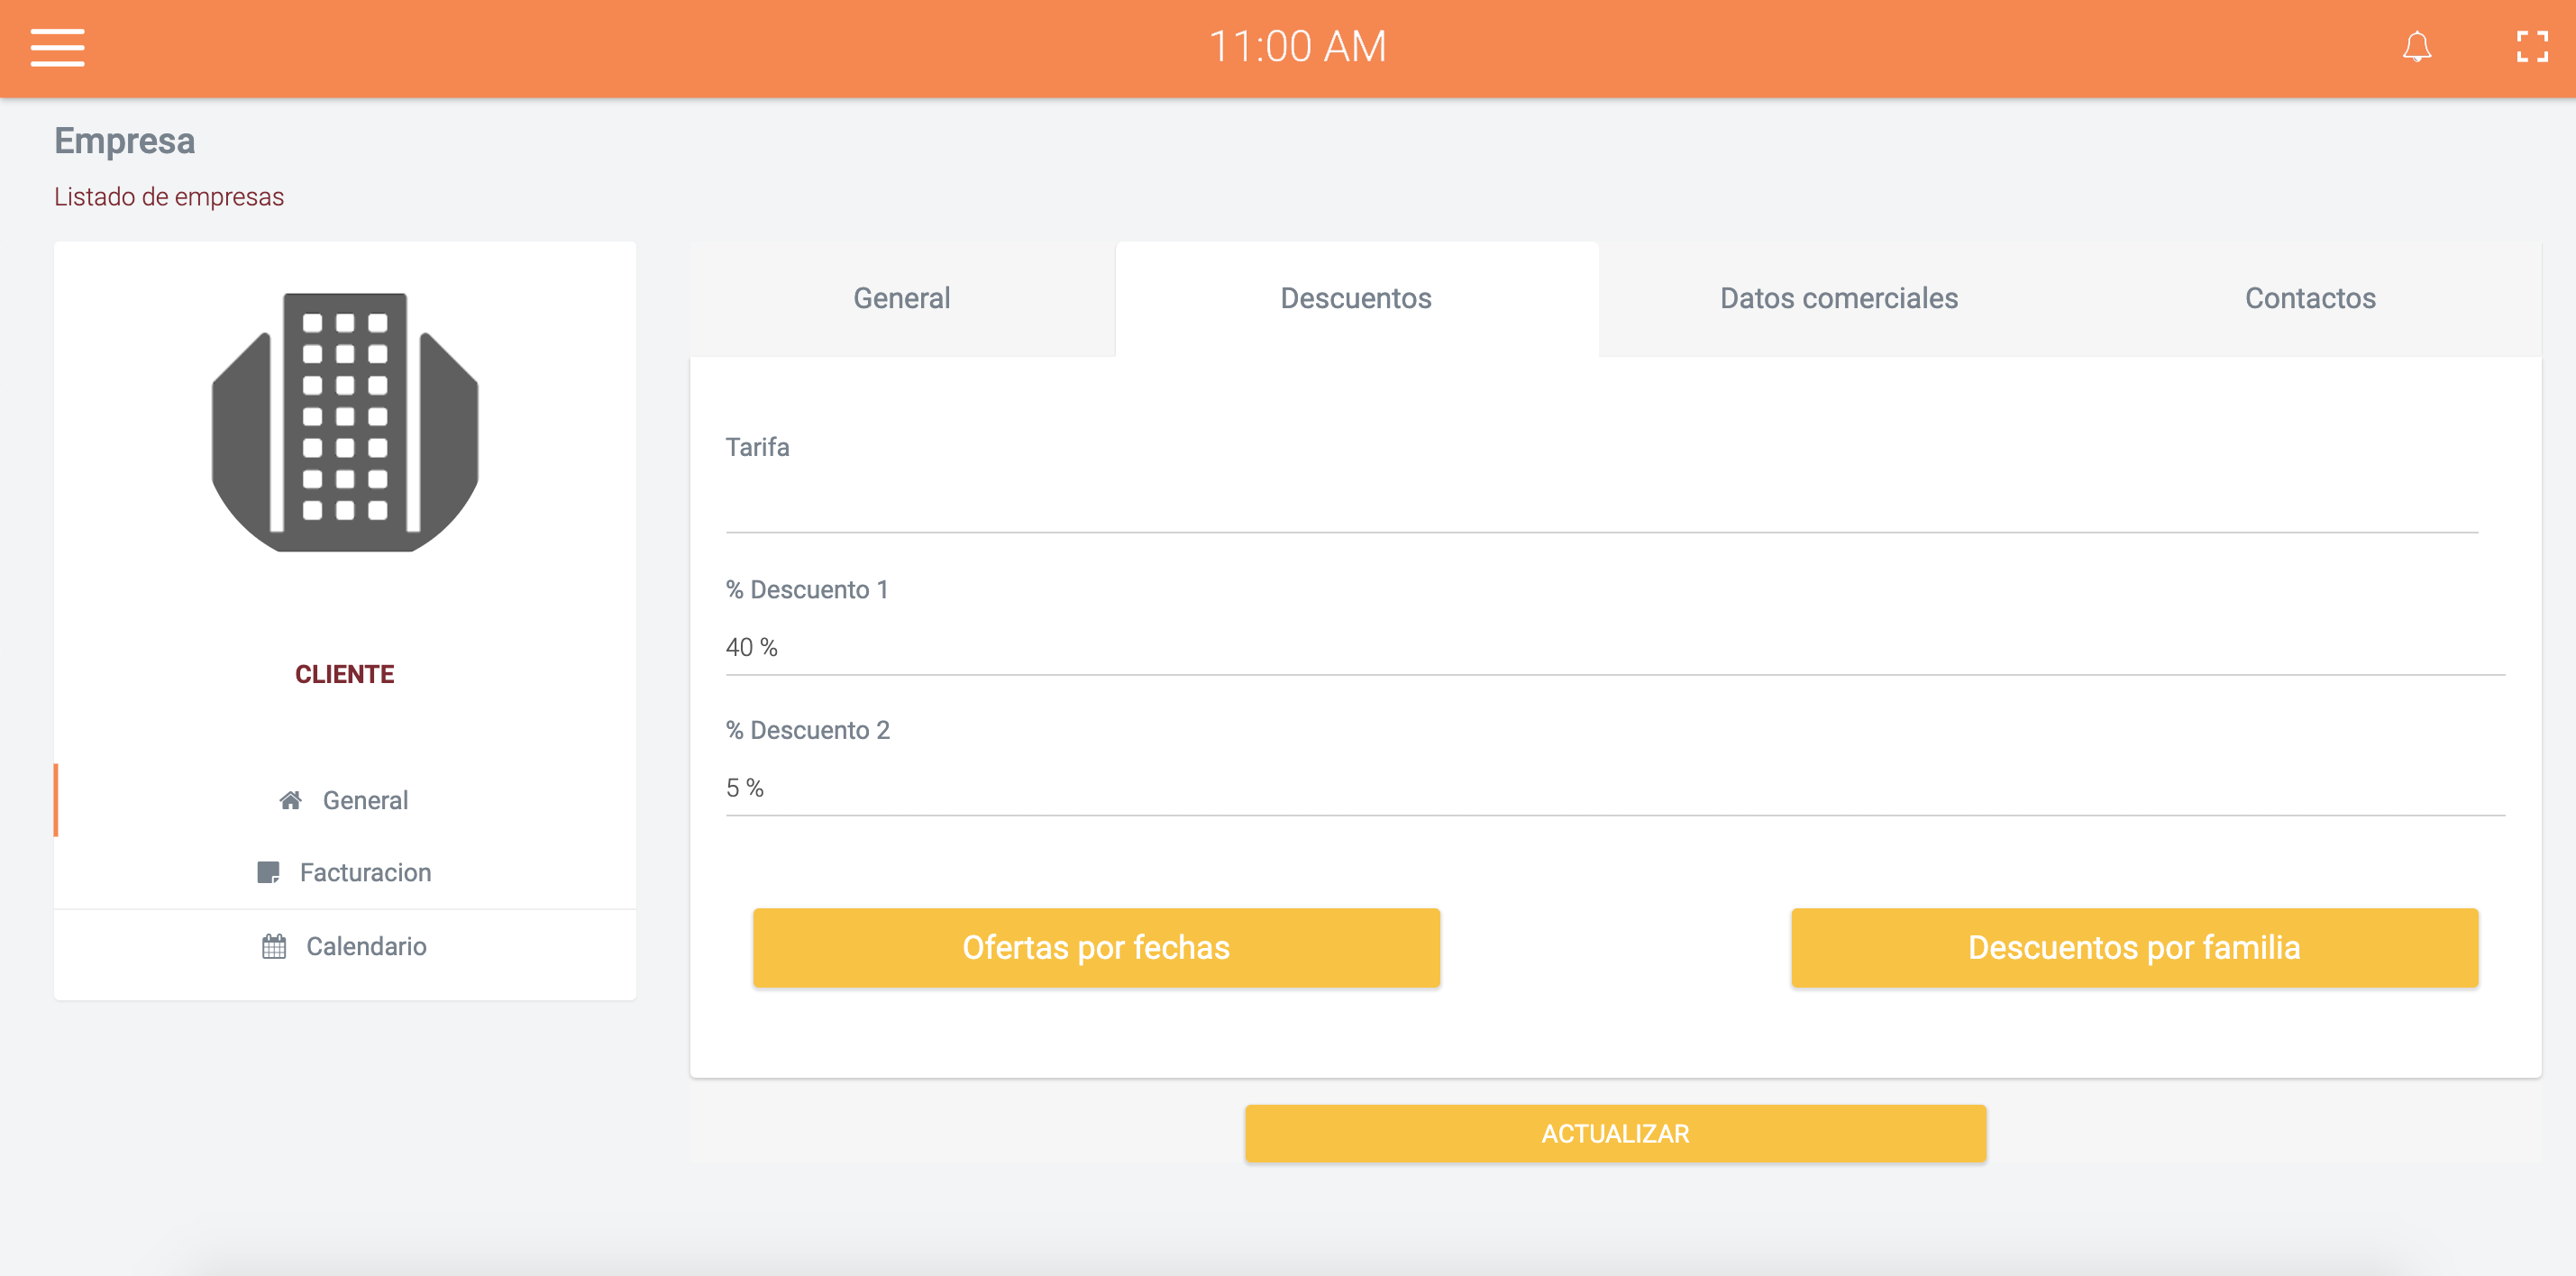Open the hamburger navigation menu
This screenshot has width=2576, height=1276.
57,47
